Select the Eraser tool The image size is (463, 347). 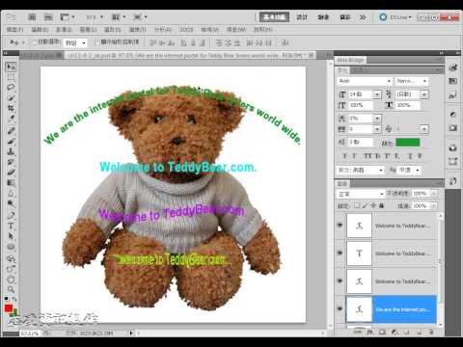(x=11, y=173)
